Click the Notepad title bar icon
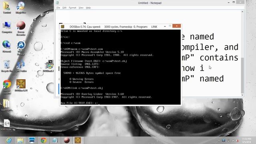This screenshot has width=256, height=144. (57, 3)
